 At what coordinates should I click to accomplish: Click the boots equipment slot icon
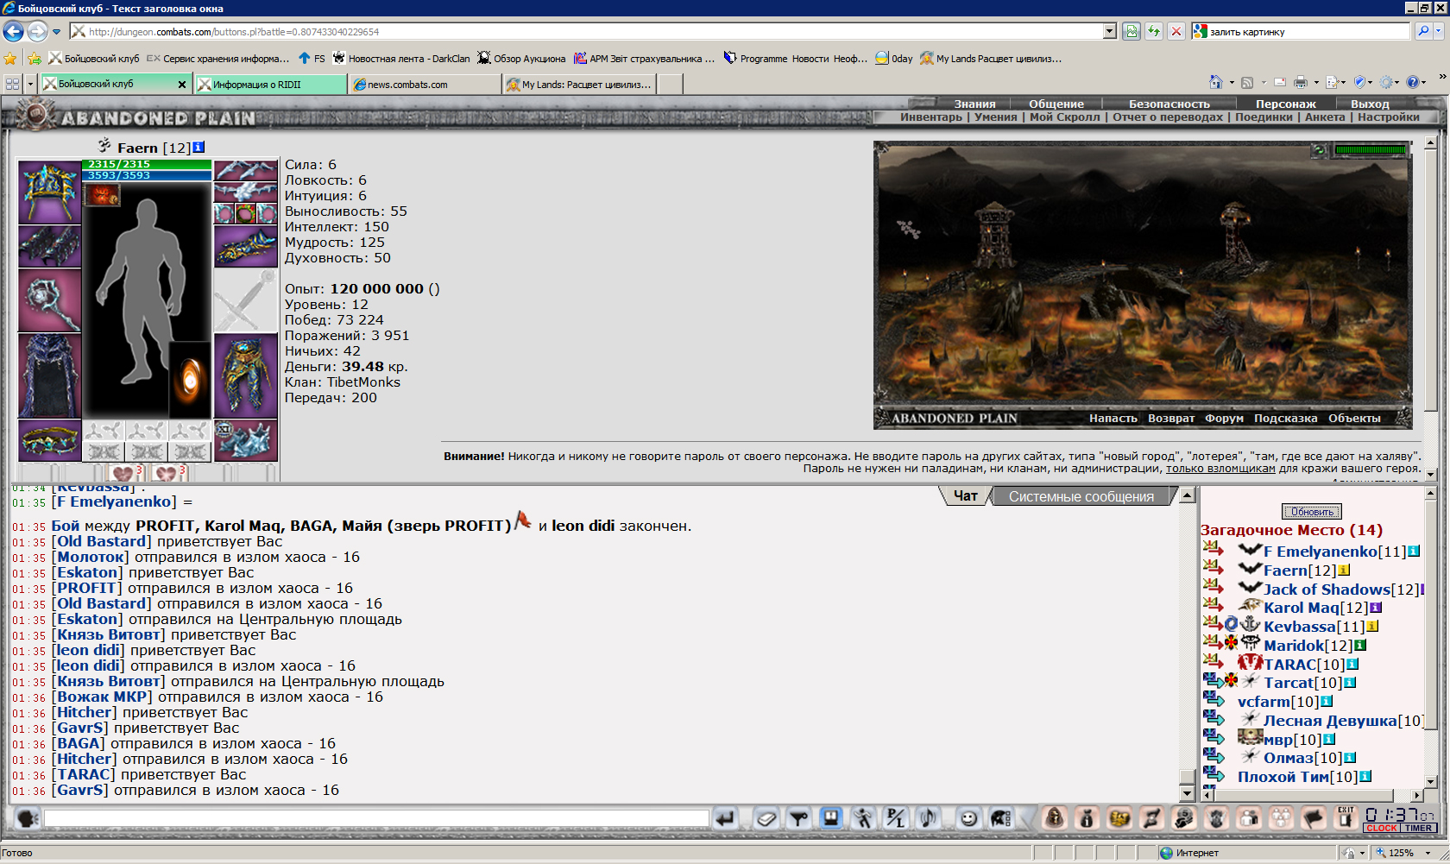coord(246,441)
